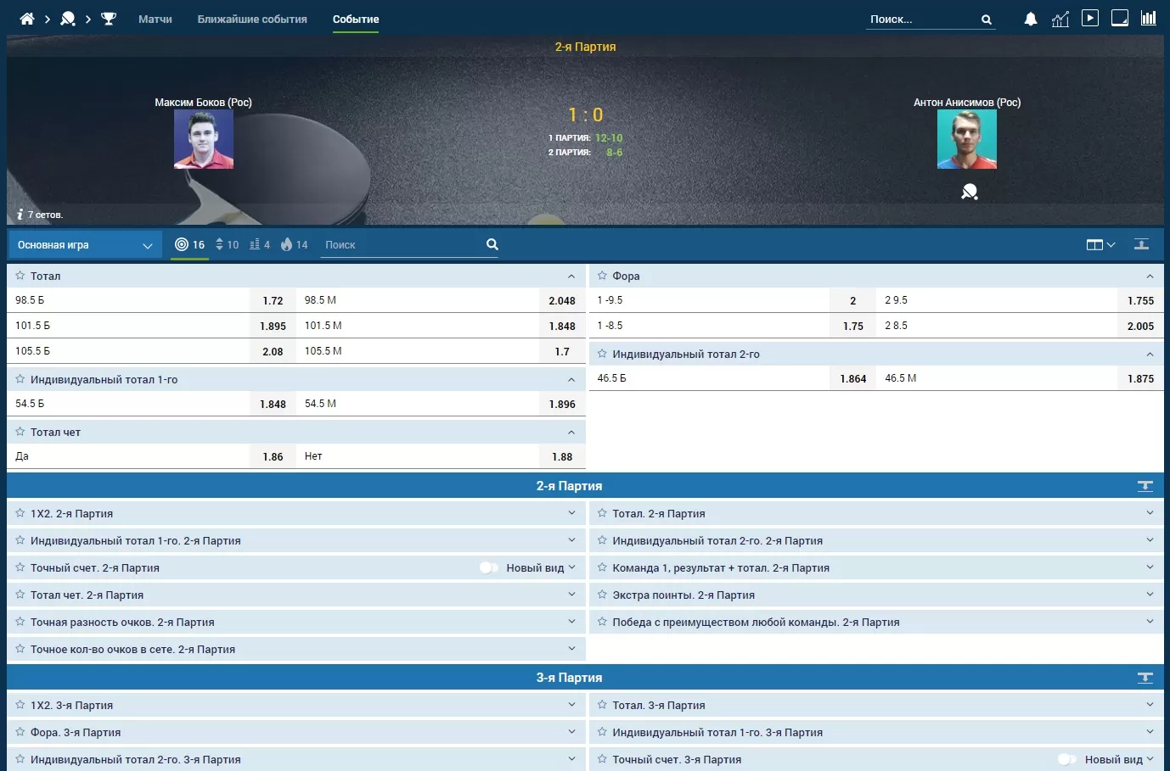Expand 1X2. 2-я Партия market
Screen dimensions: 1170x771
[x=571, y=513]
